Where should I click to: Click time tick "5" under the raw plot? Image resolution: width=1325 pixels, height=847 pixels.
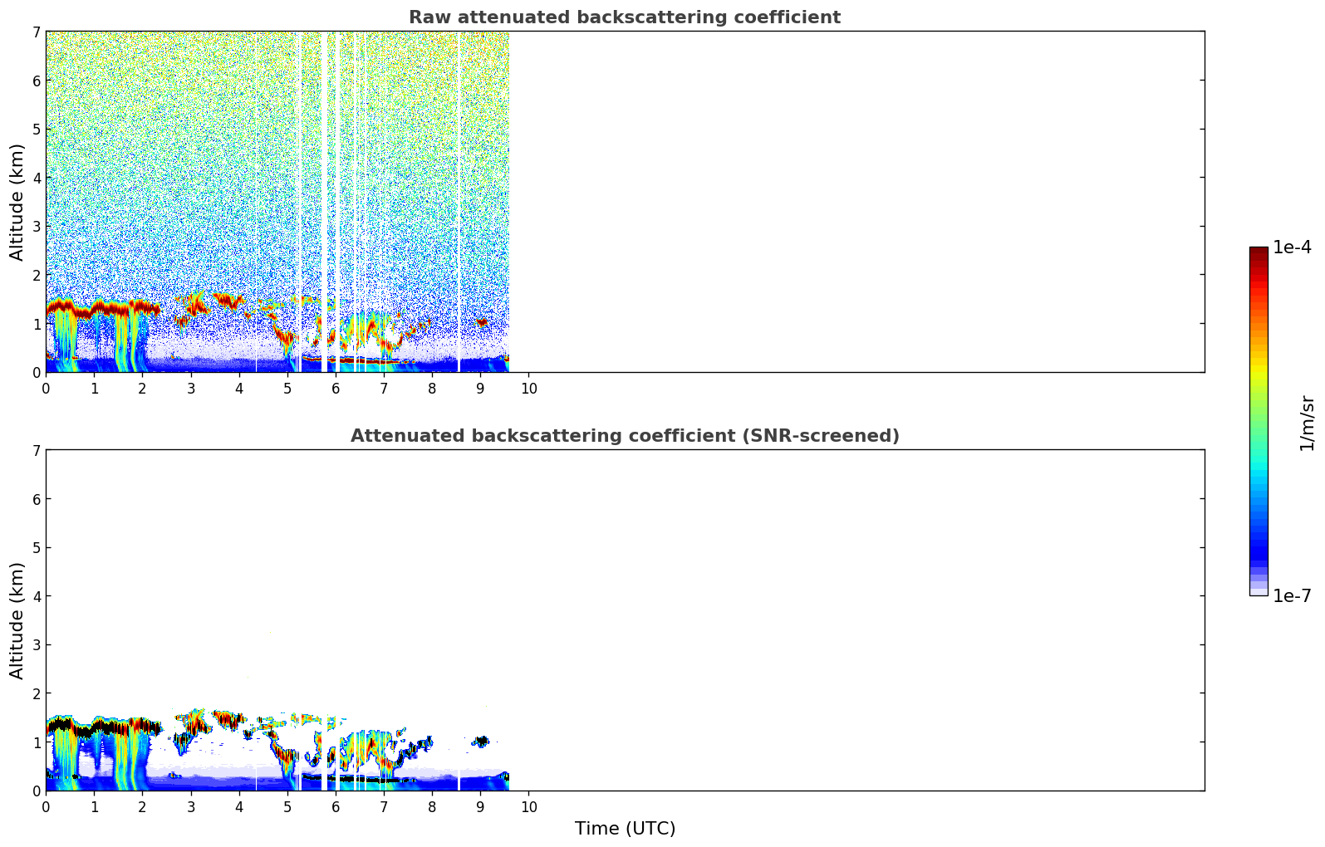pyautogui.click(x=287, y=389)
